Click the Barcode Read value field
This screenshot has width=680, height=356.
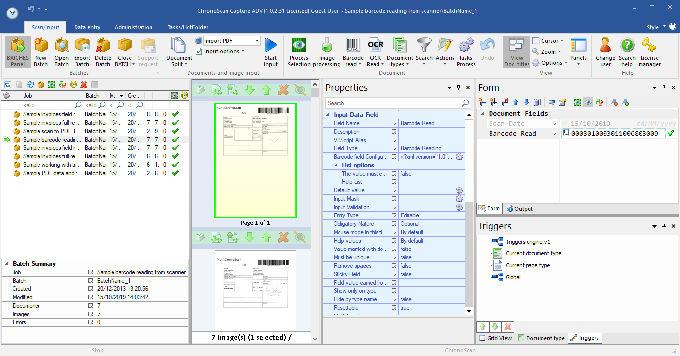click(x=614, y=134)
